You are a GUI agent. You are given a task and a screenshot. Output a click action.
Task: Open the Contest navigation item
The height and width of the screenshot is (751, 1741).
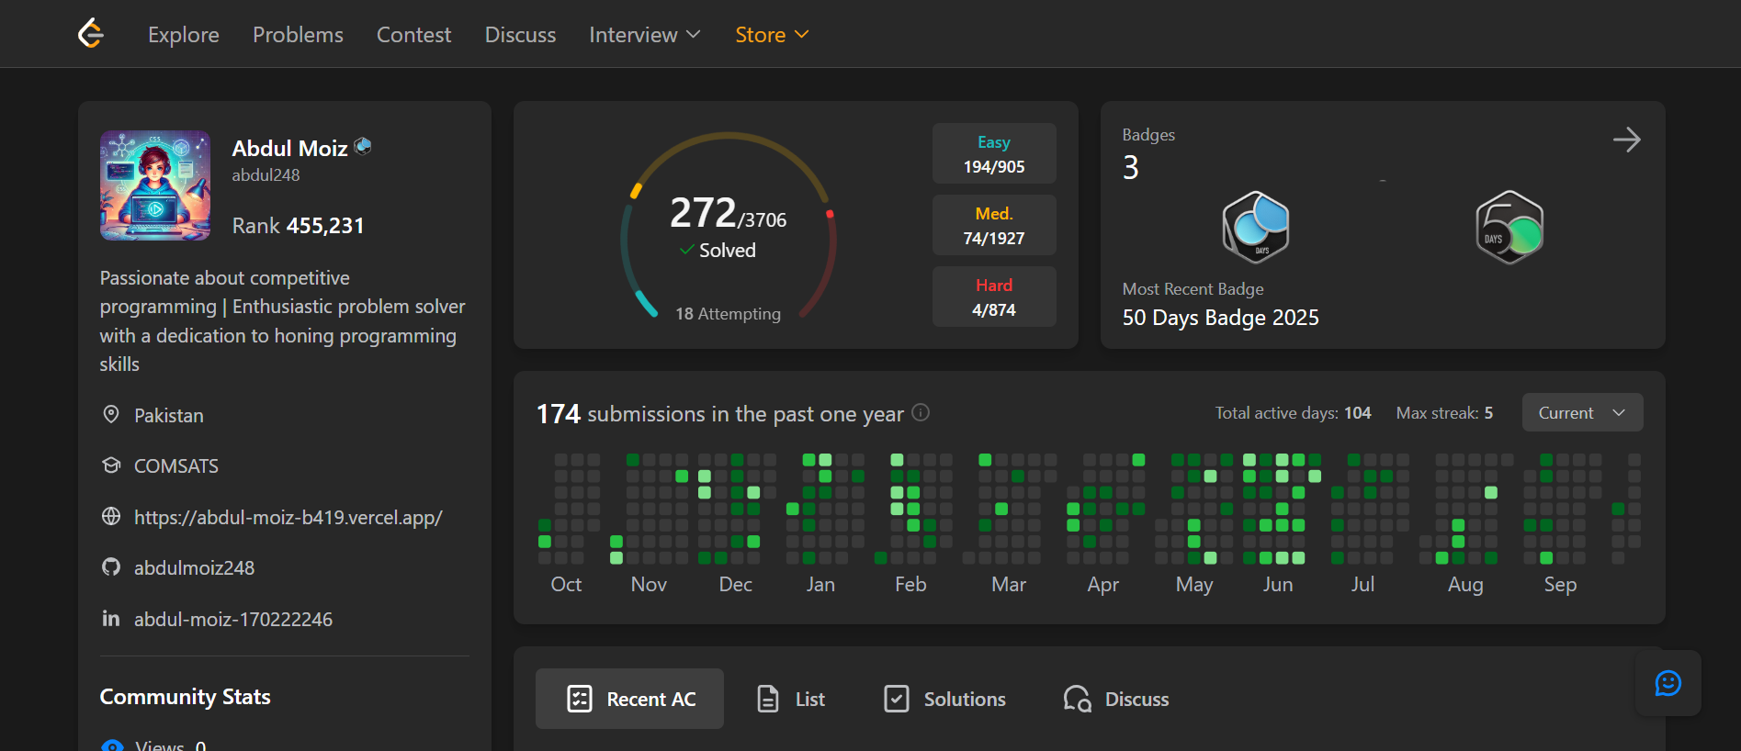[x=413, y=35]
